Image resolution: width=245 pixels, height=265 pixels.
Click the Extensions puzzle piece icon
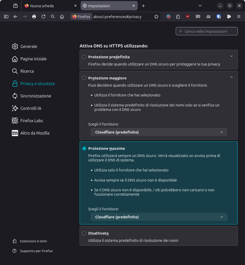(x=178, y=17)
